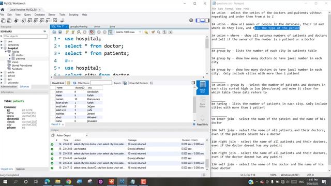
Task: Rollback the transaction icon
Action: pyautogui.click(x=104, y=32)
